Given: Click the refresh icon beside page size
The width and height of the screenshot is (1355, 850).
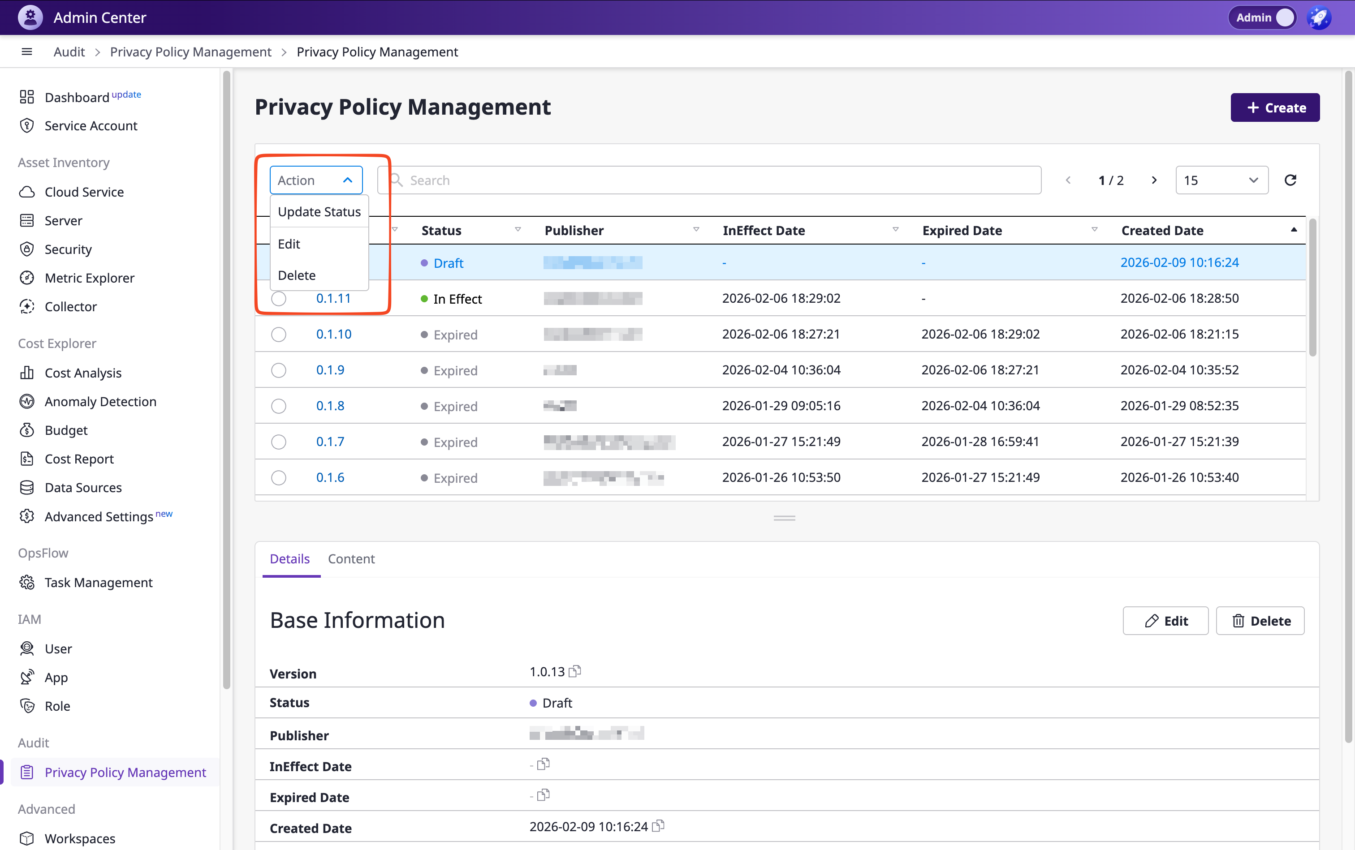Looking at the screenshot, I should tap(1290, 180).
